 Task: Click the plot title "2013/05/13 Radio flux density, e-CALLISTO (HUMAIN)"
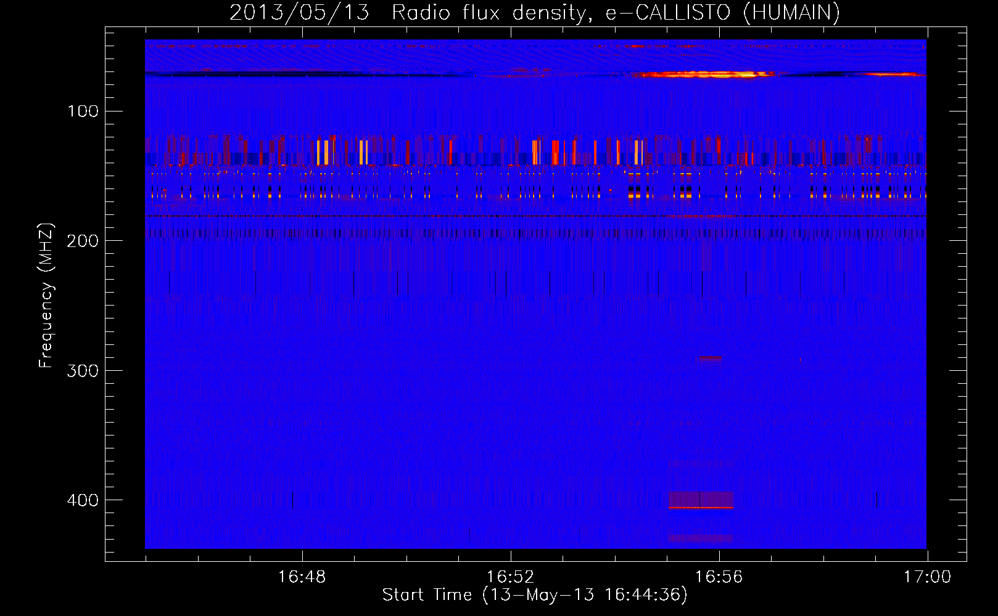coord(535,12)
